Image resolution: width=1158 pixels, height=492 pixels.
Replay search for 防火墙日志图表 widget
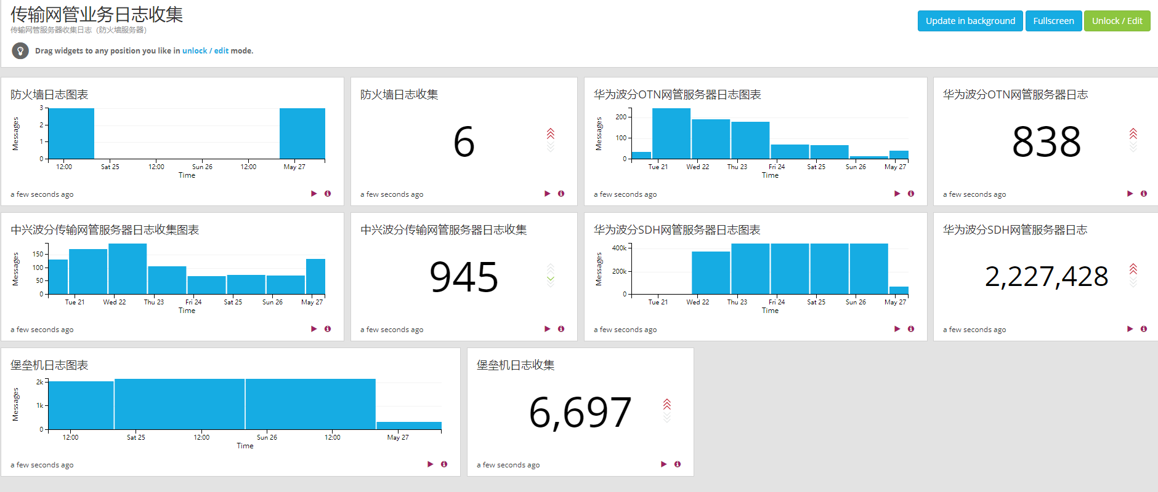[x=314, y=194]
